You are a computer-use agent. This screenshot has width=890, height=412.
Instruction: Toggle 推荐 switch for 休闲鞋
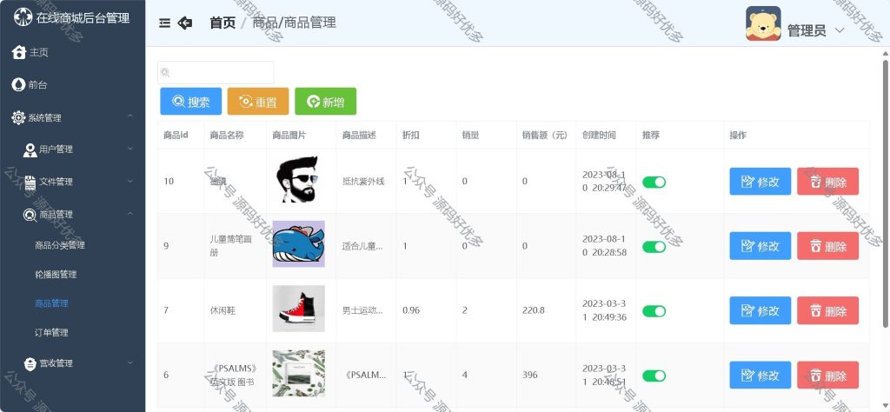click(x=654, y=311)
